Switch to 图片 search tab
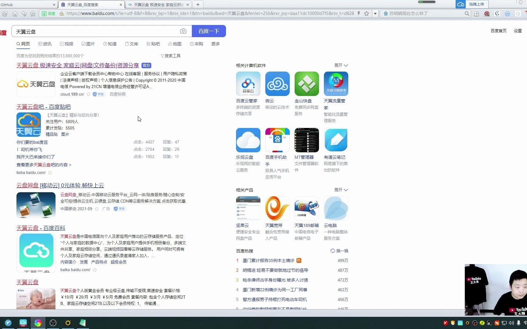The width and height of the screenshot is (527, 329). click(x=88, y=44)
